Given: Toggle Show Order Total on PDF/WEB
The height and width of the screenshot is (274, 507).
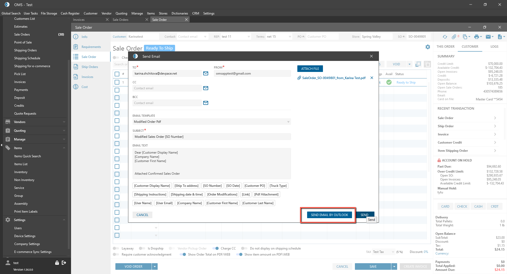Looking at the screenshot, I should coord(182,255).
